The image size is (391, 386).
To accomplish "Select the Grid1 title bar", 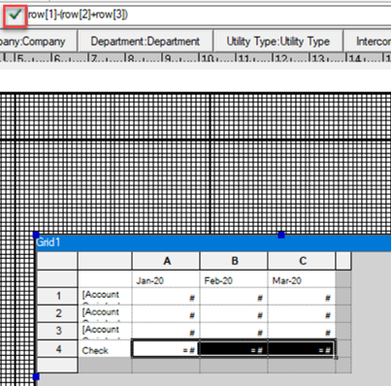I will click(x=213, y=242).
